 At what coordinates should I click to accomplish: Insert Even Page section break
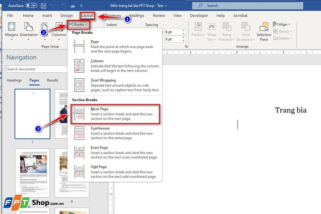(115, 153)
